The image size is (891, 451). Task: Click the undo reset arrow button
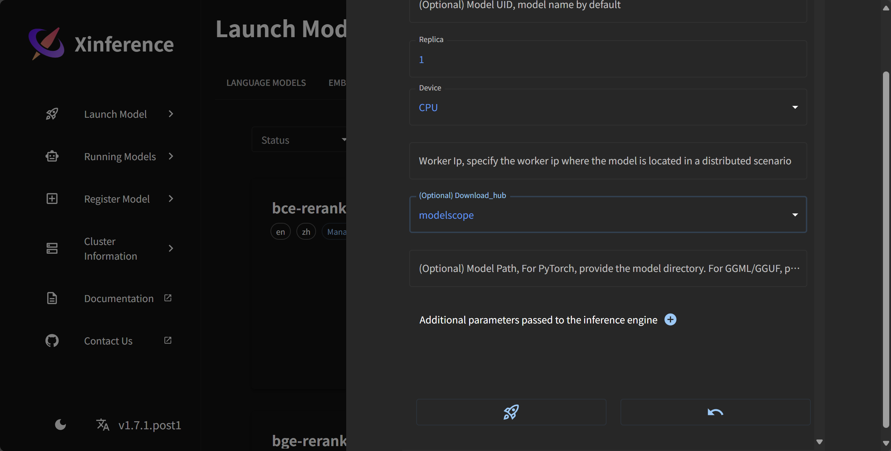[x=715, y=412]
